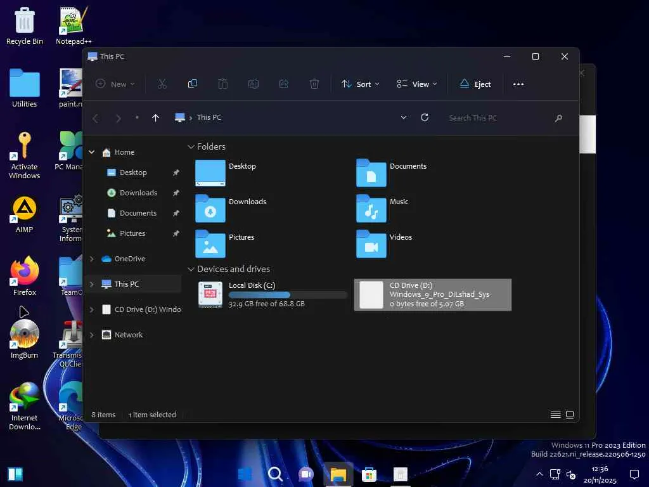The height and width of the screenshot is (487, 649).
Task: Select Pictures in navigation pane
Action: tap(133, 233)
